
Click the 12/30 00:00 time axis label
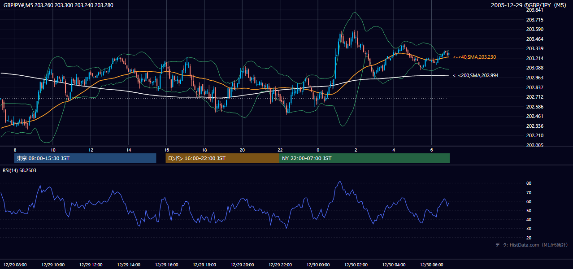[318, 265]
